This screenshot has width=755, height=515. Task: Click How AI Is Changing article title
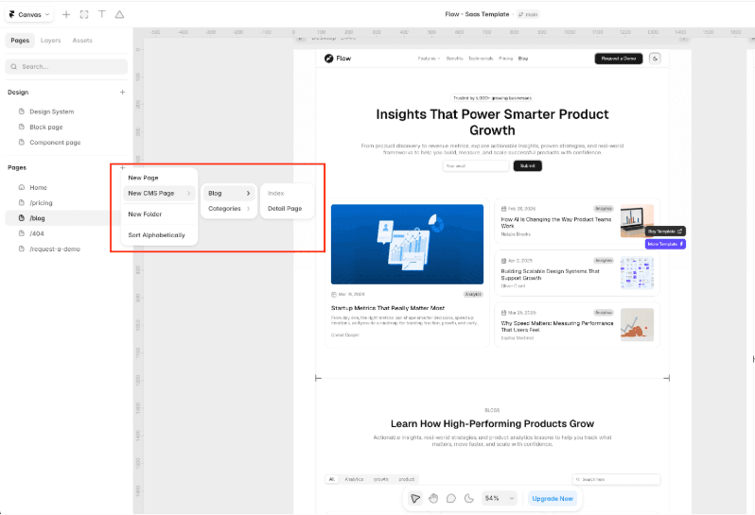click(555, 222)
